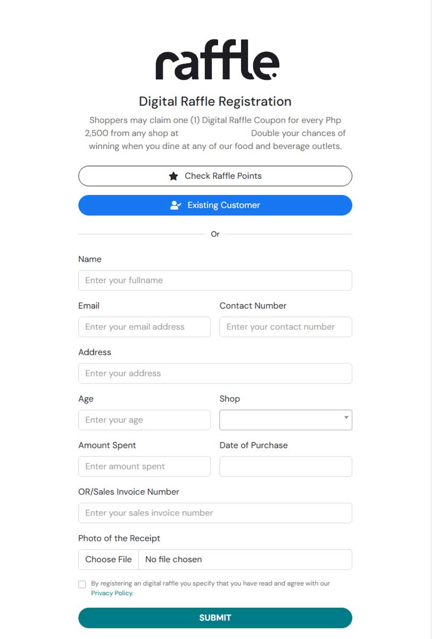Viewport: 432px width, 639px height.
Task: Click the No file chosen area
Action: click(245, 559)
